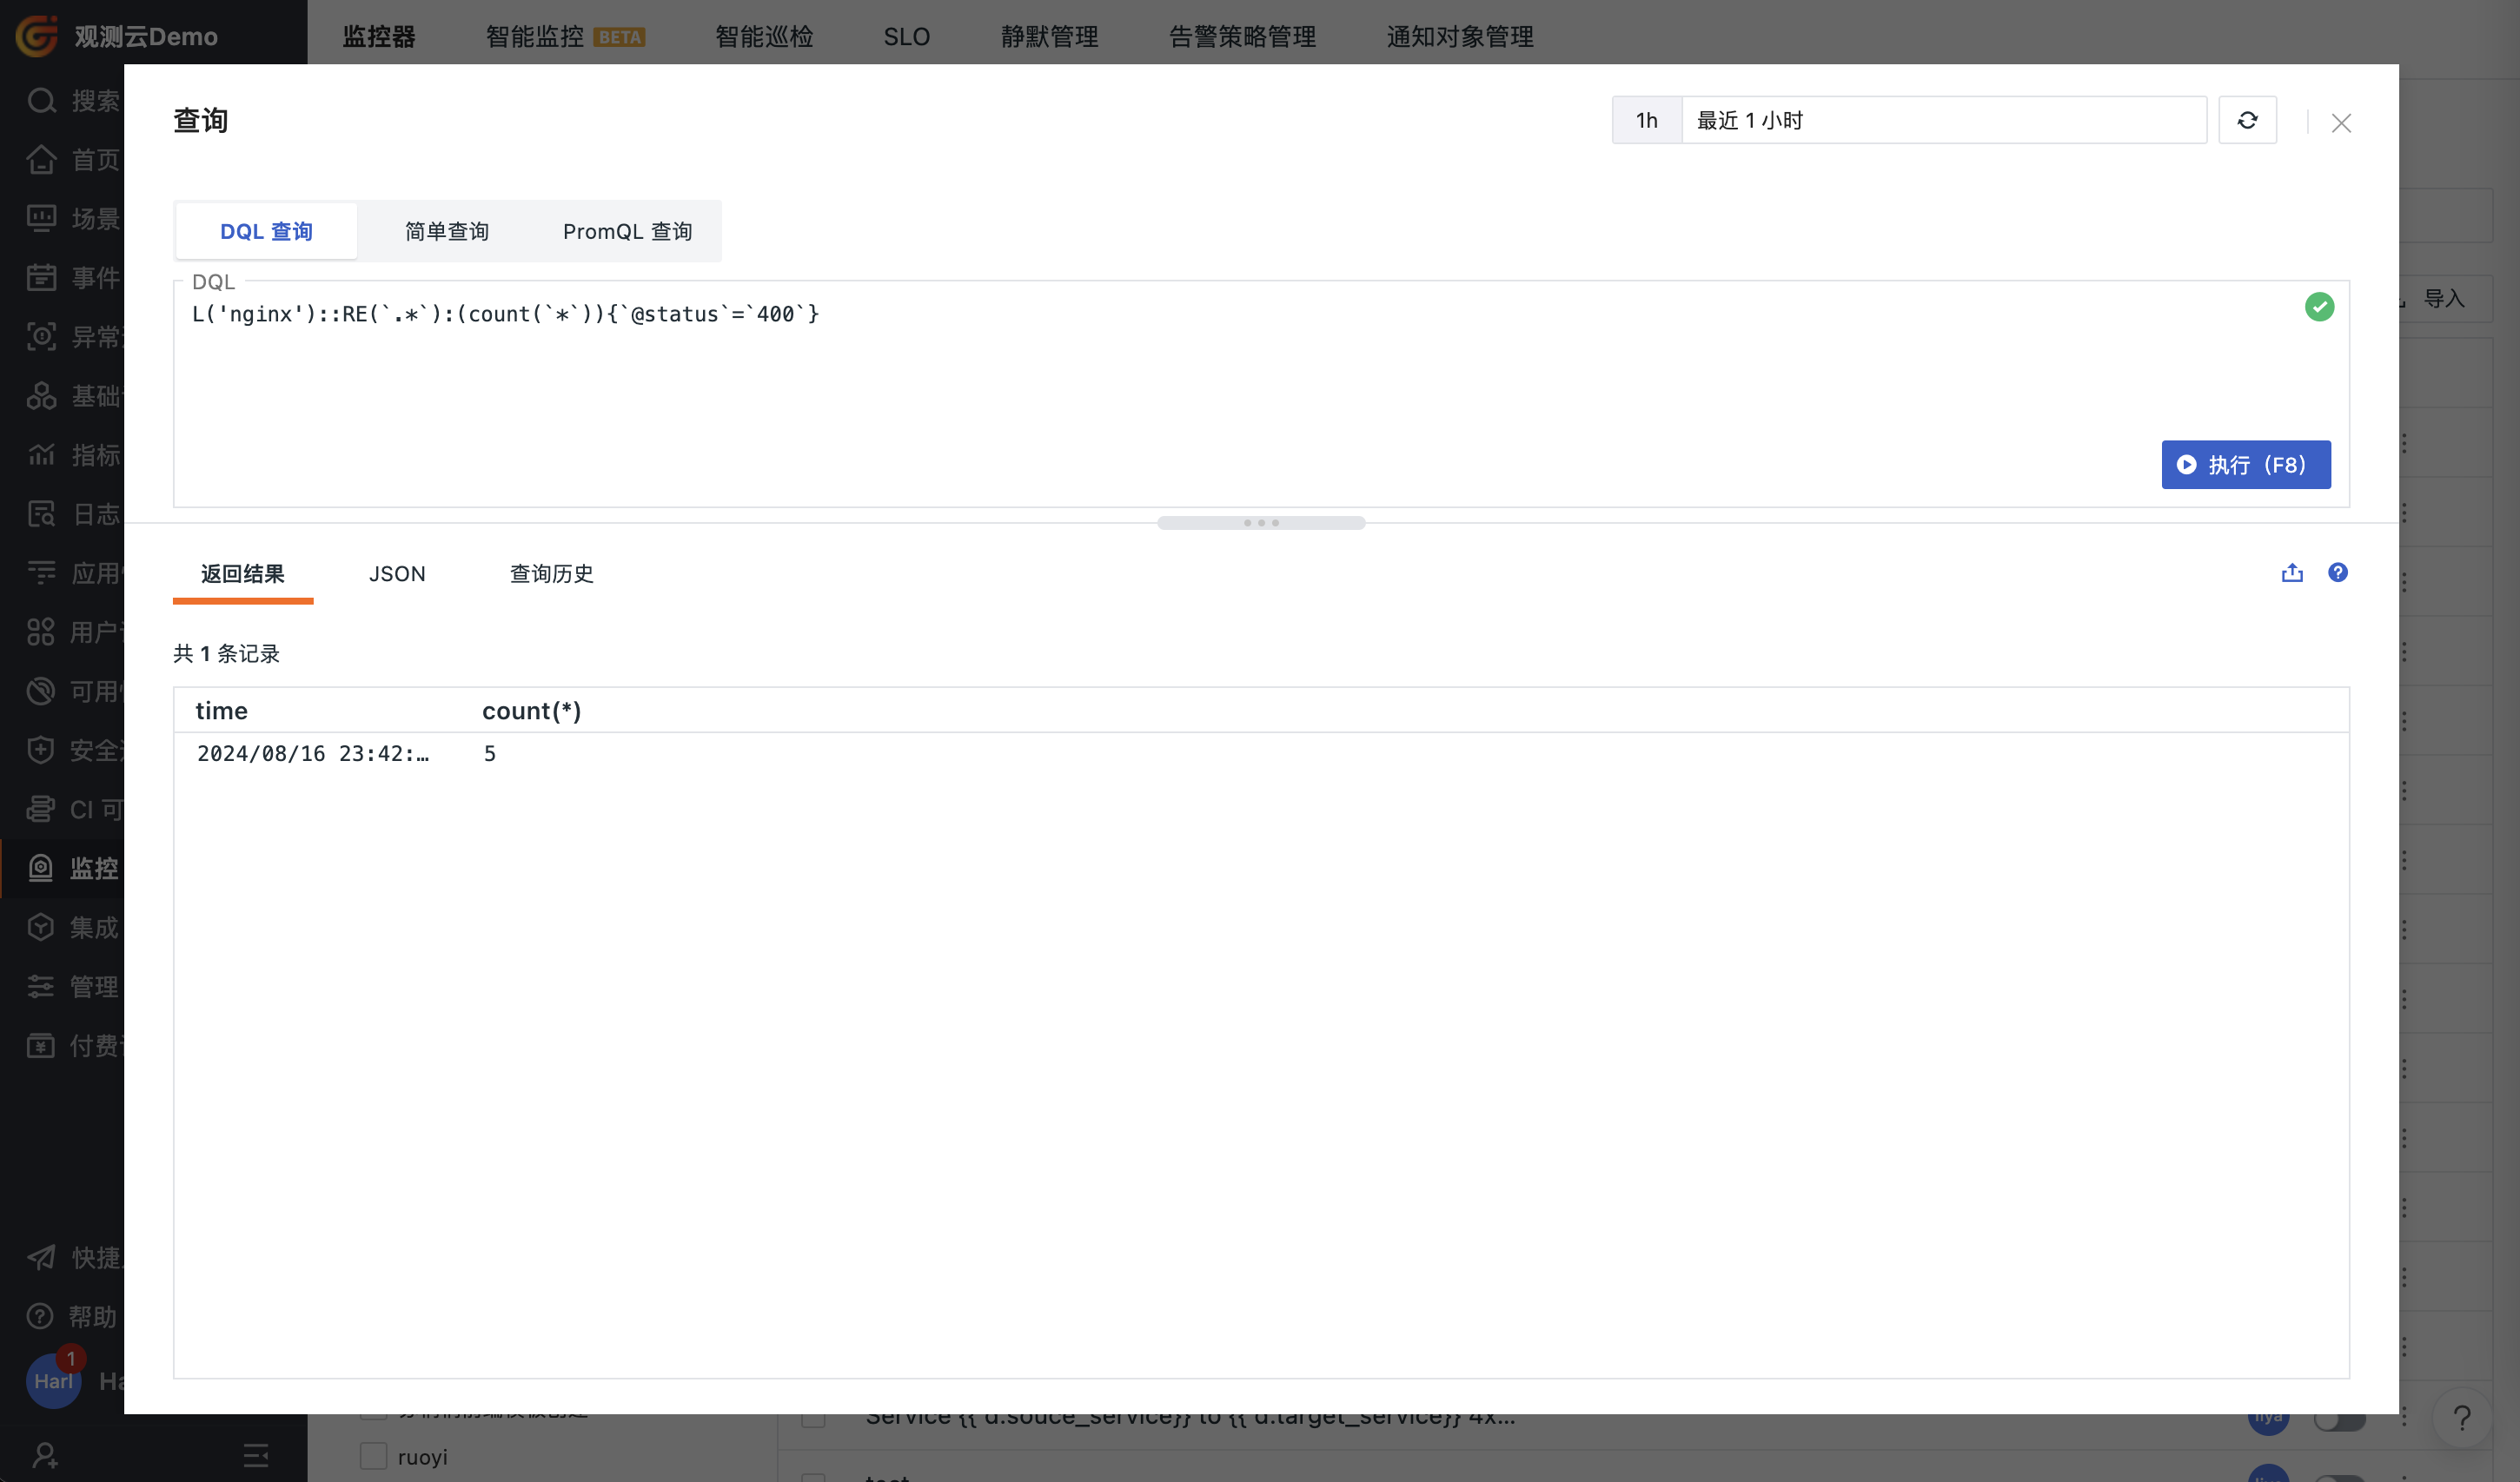The width and height of the screenshot is (2520, 1482).
Task: Open the three-dot menu on the Service monitor row
Action: [x=2404, y=1416]
